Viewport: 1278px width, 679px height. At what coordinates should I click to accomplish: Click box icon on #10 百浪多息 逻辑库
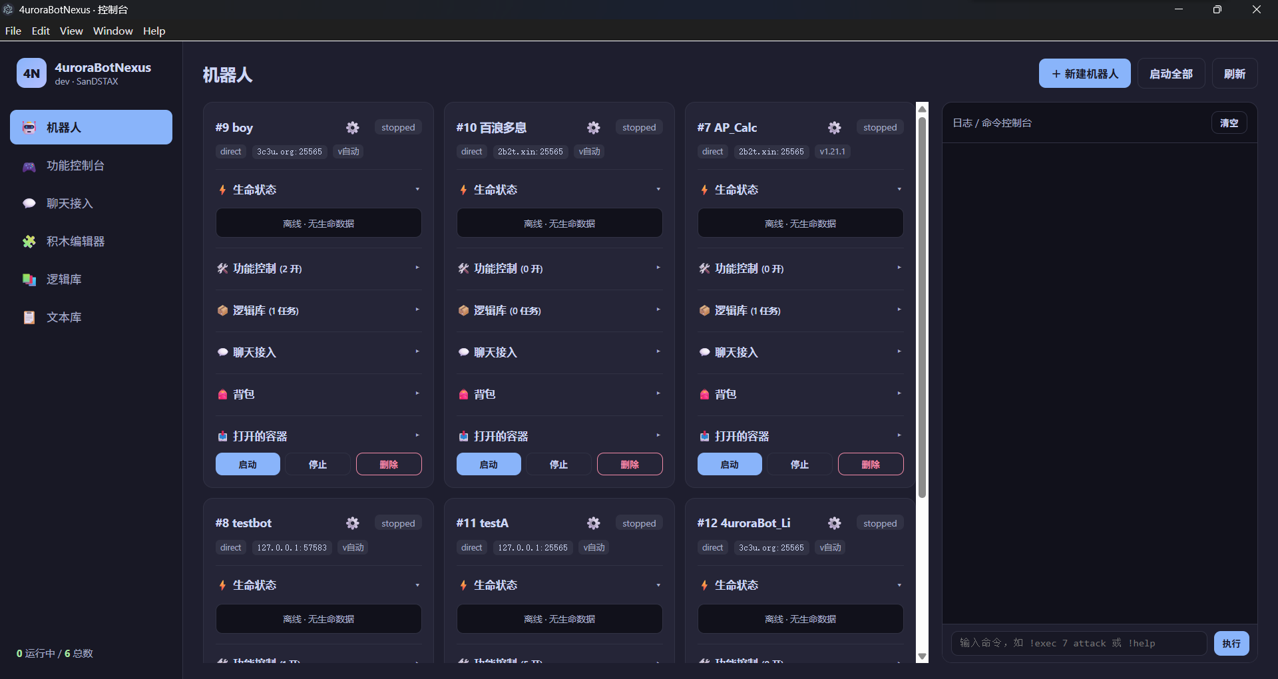(463, 310)
